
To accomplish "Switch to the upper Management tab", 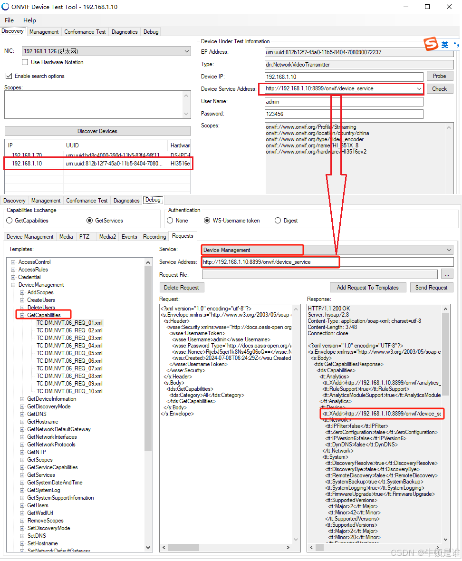I will tap(44, 32).
